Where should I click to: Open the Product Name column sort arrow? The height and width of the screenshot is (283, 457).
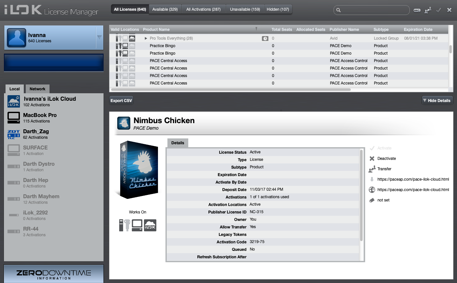[x=256, y=29]
